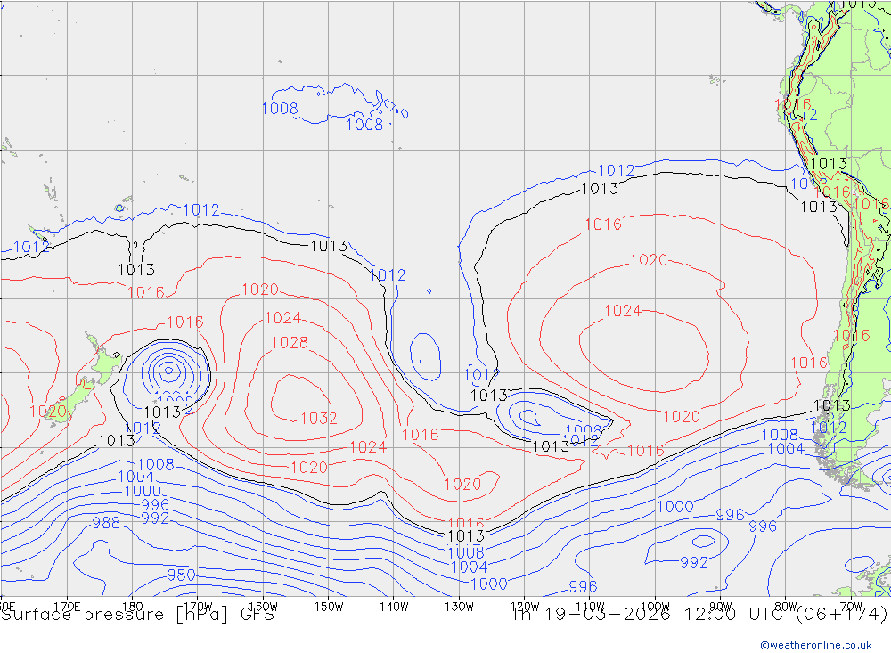This screenshot has height=653, width=891.
Task: Click the 992 label next to 988
Action: coord(154,518)
